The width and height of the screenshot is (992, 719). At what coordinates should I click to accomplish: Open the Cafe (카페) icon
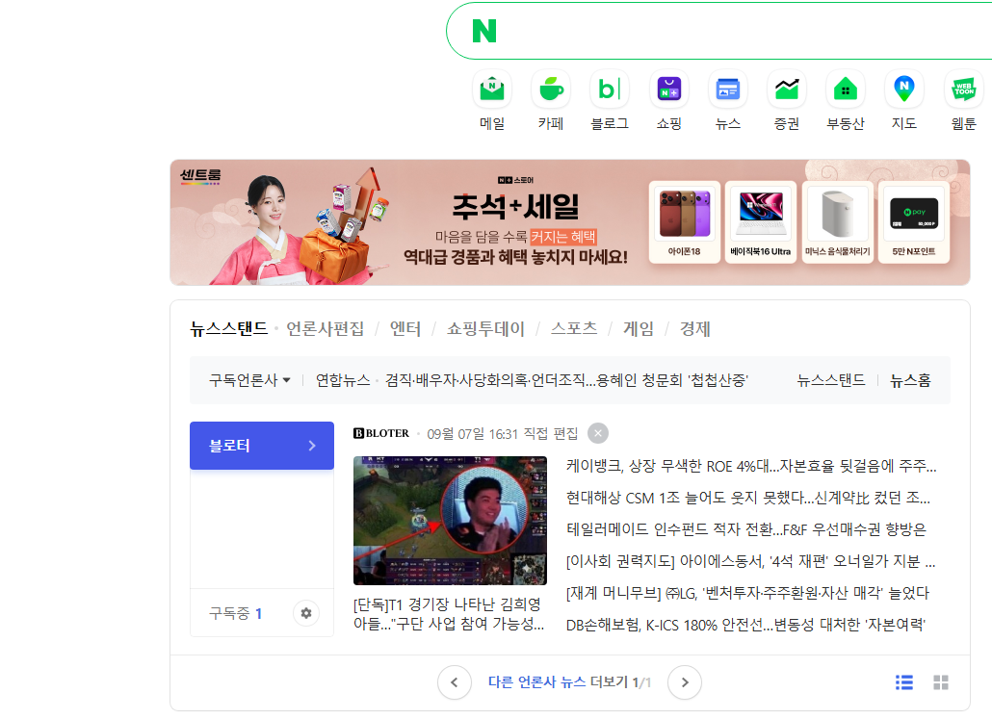pyautogui.click(x=550, y=90)
